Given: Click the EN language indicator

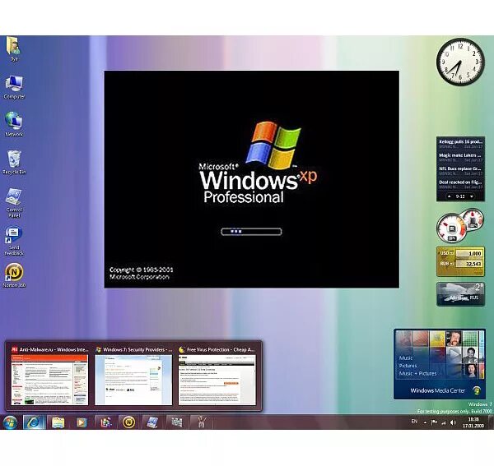Looking at the screenshot, I should point(414,422).
